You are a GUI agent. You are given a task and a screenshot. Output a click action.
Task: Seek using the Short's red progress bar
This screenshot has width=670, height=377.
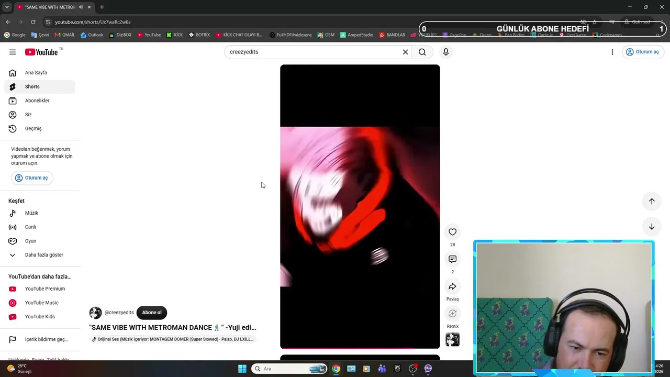pos(360,348)
